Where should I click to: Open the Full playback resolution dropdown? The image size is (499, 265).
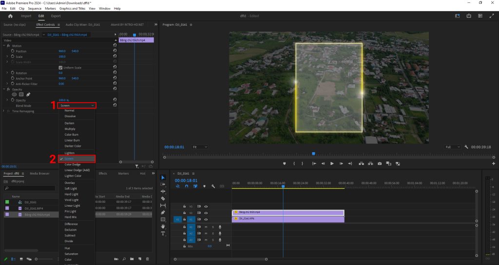pyautogui.click(x=453, y=147)
